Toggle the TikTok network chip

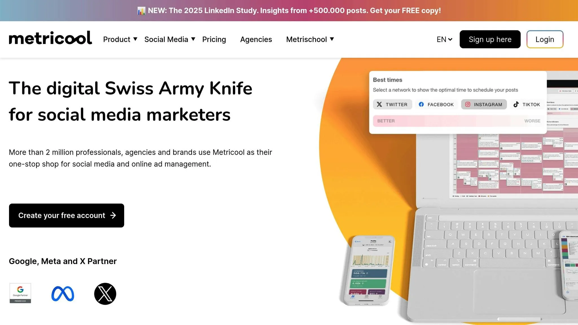(x=527, y=104)
